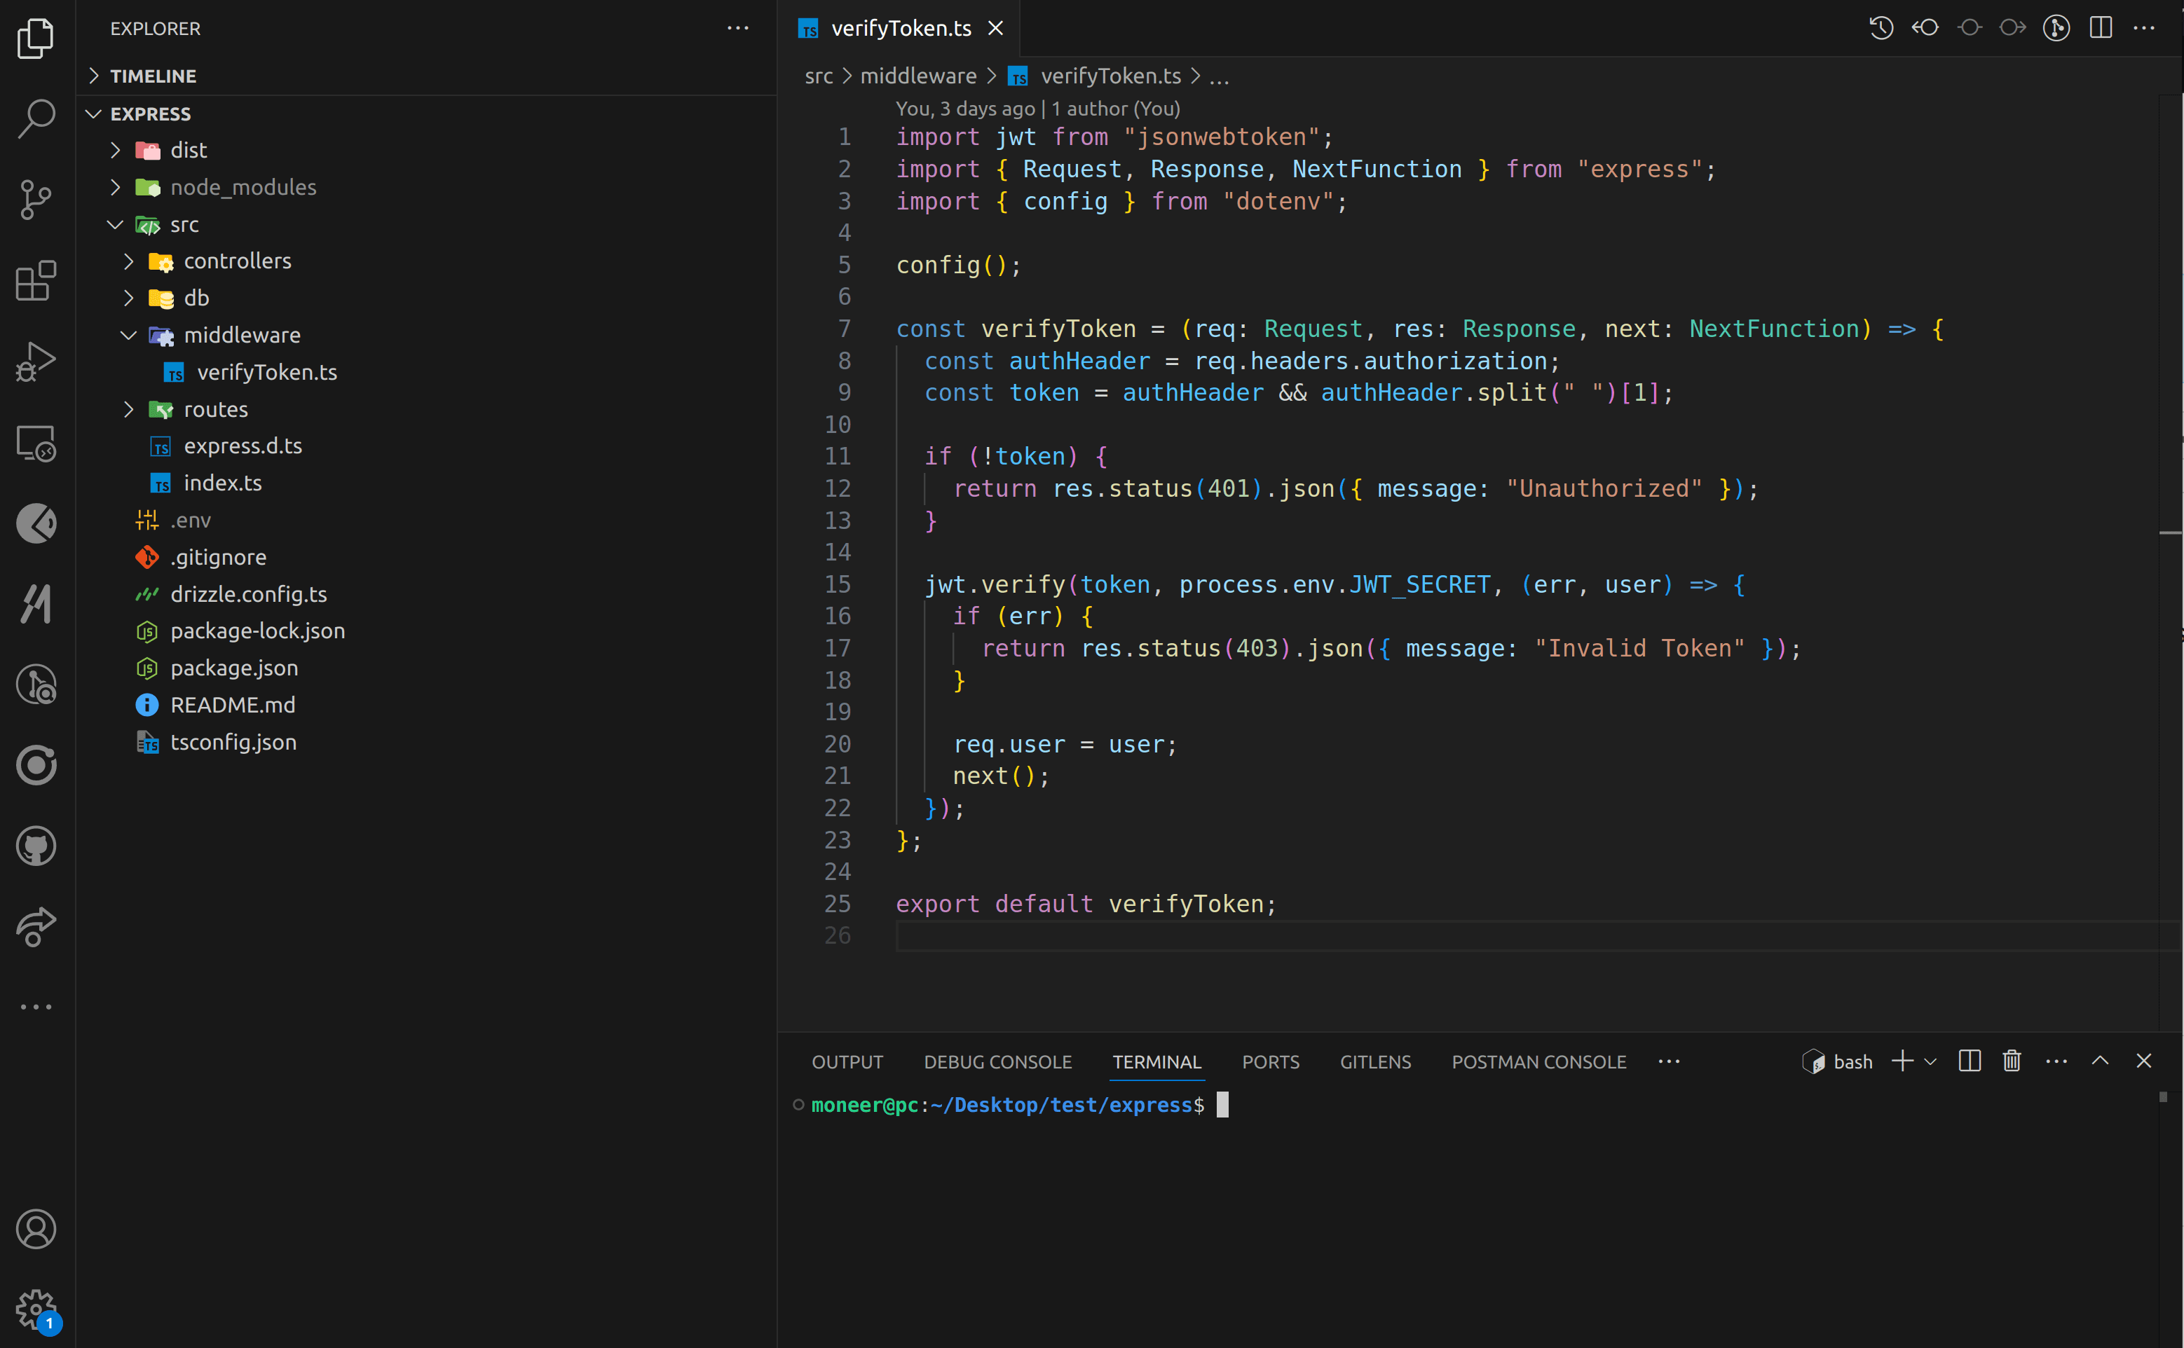Open README.md file
The height and width of the screenshot is (1348, 2184).
(426, 706)
